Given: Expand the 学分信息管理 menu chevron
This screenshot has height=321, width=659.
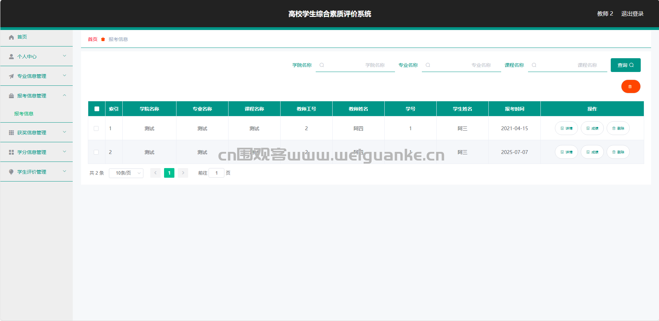Looking at the screenshot, I should 64,152.
